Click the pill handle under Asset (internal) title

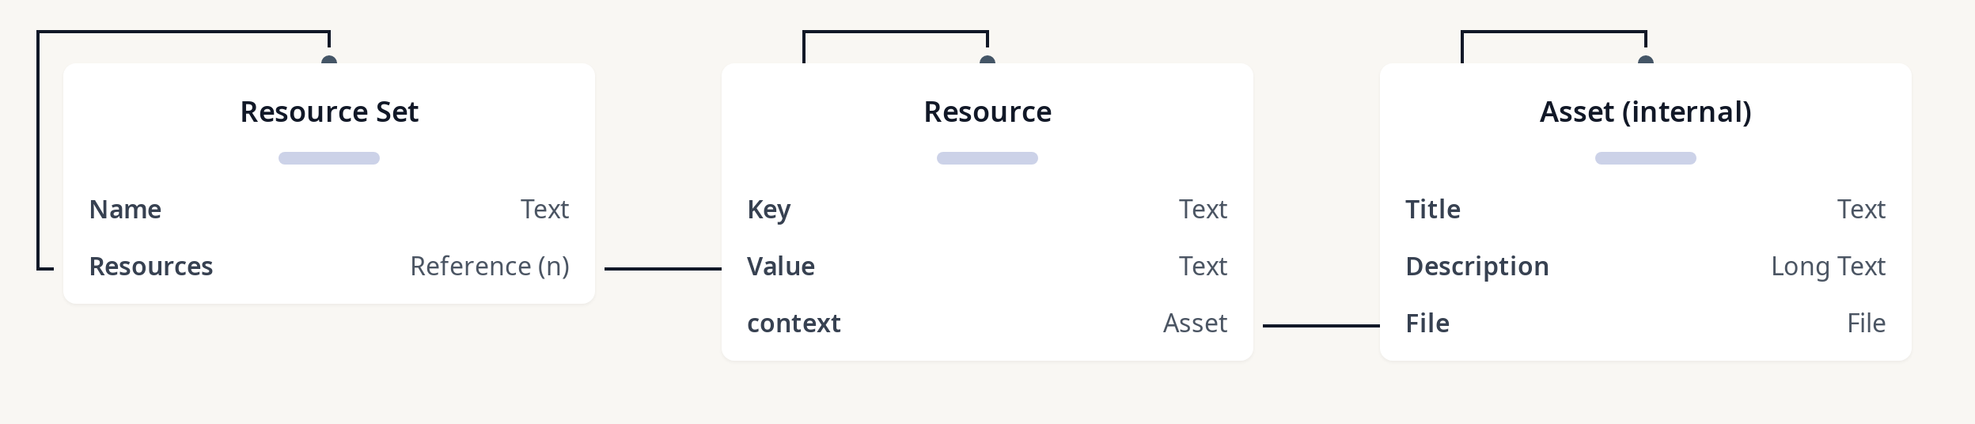click(1646, 158)
